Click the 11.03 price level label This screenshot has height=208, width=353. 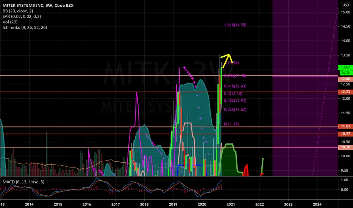pyautogui.click(x=345, y=126)
